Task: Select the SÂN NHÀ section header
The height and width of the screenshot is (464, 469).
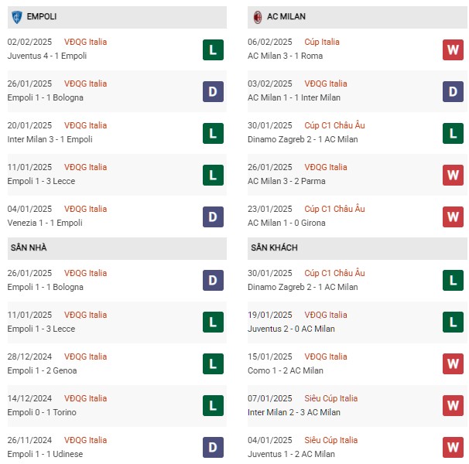Action: coord(117,247)
